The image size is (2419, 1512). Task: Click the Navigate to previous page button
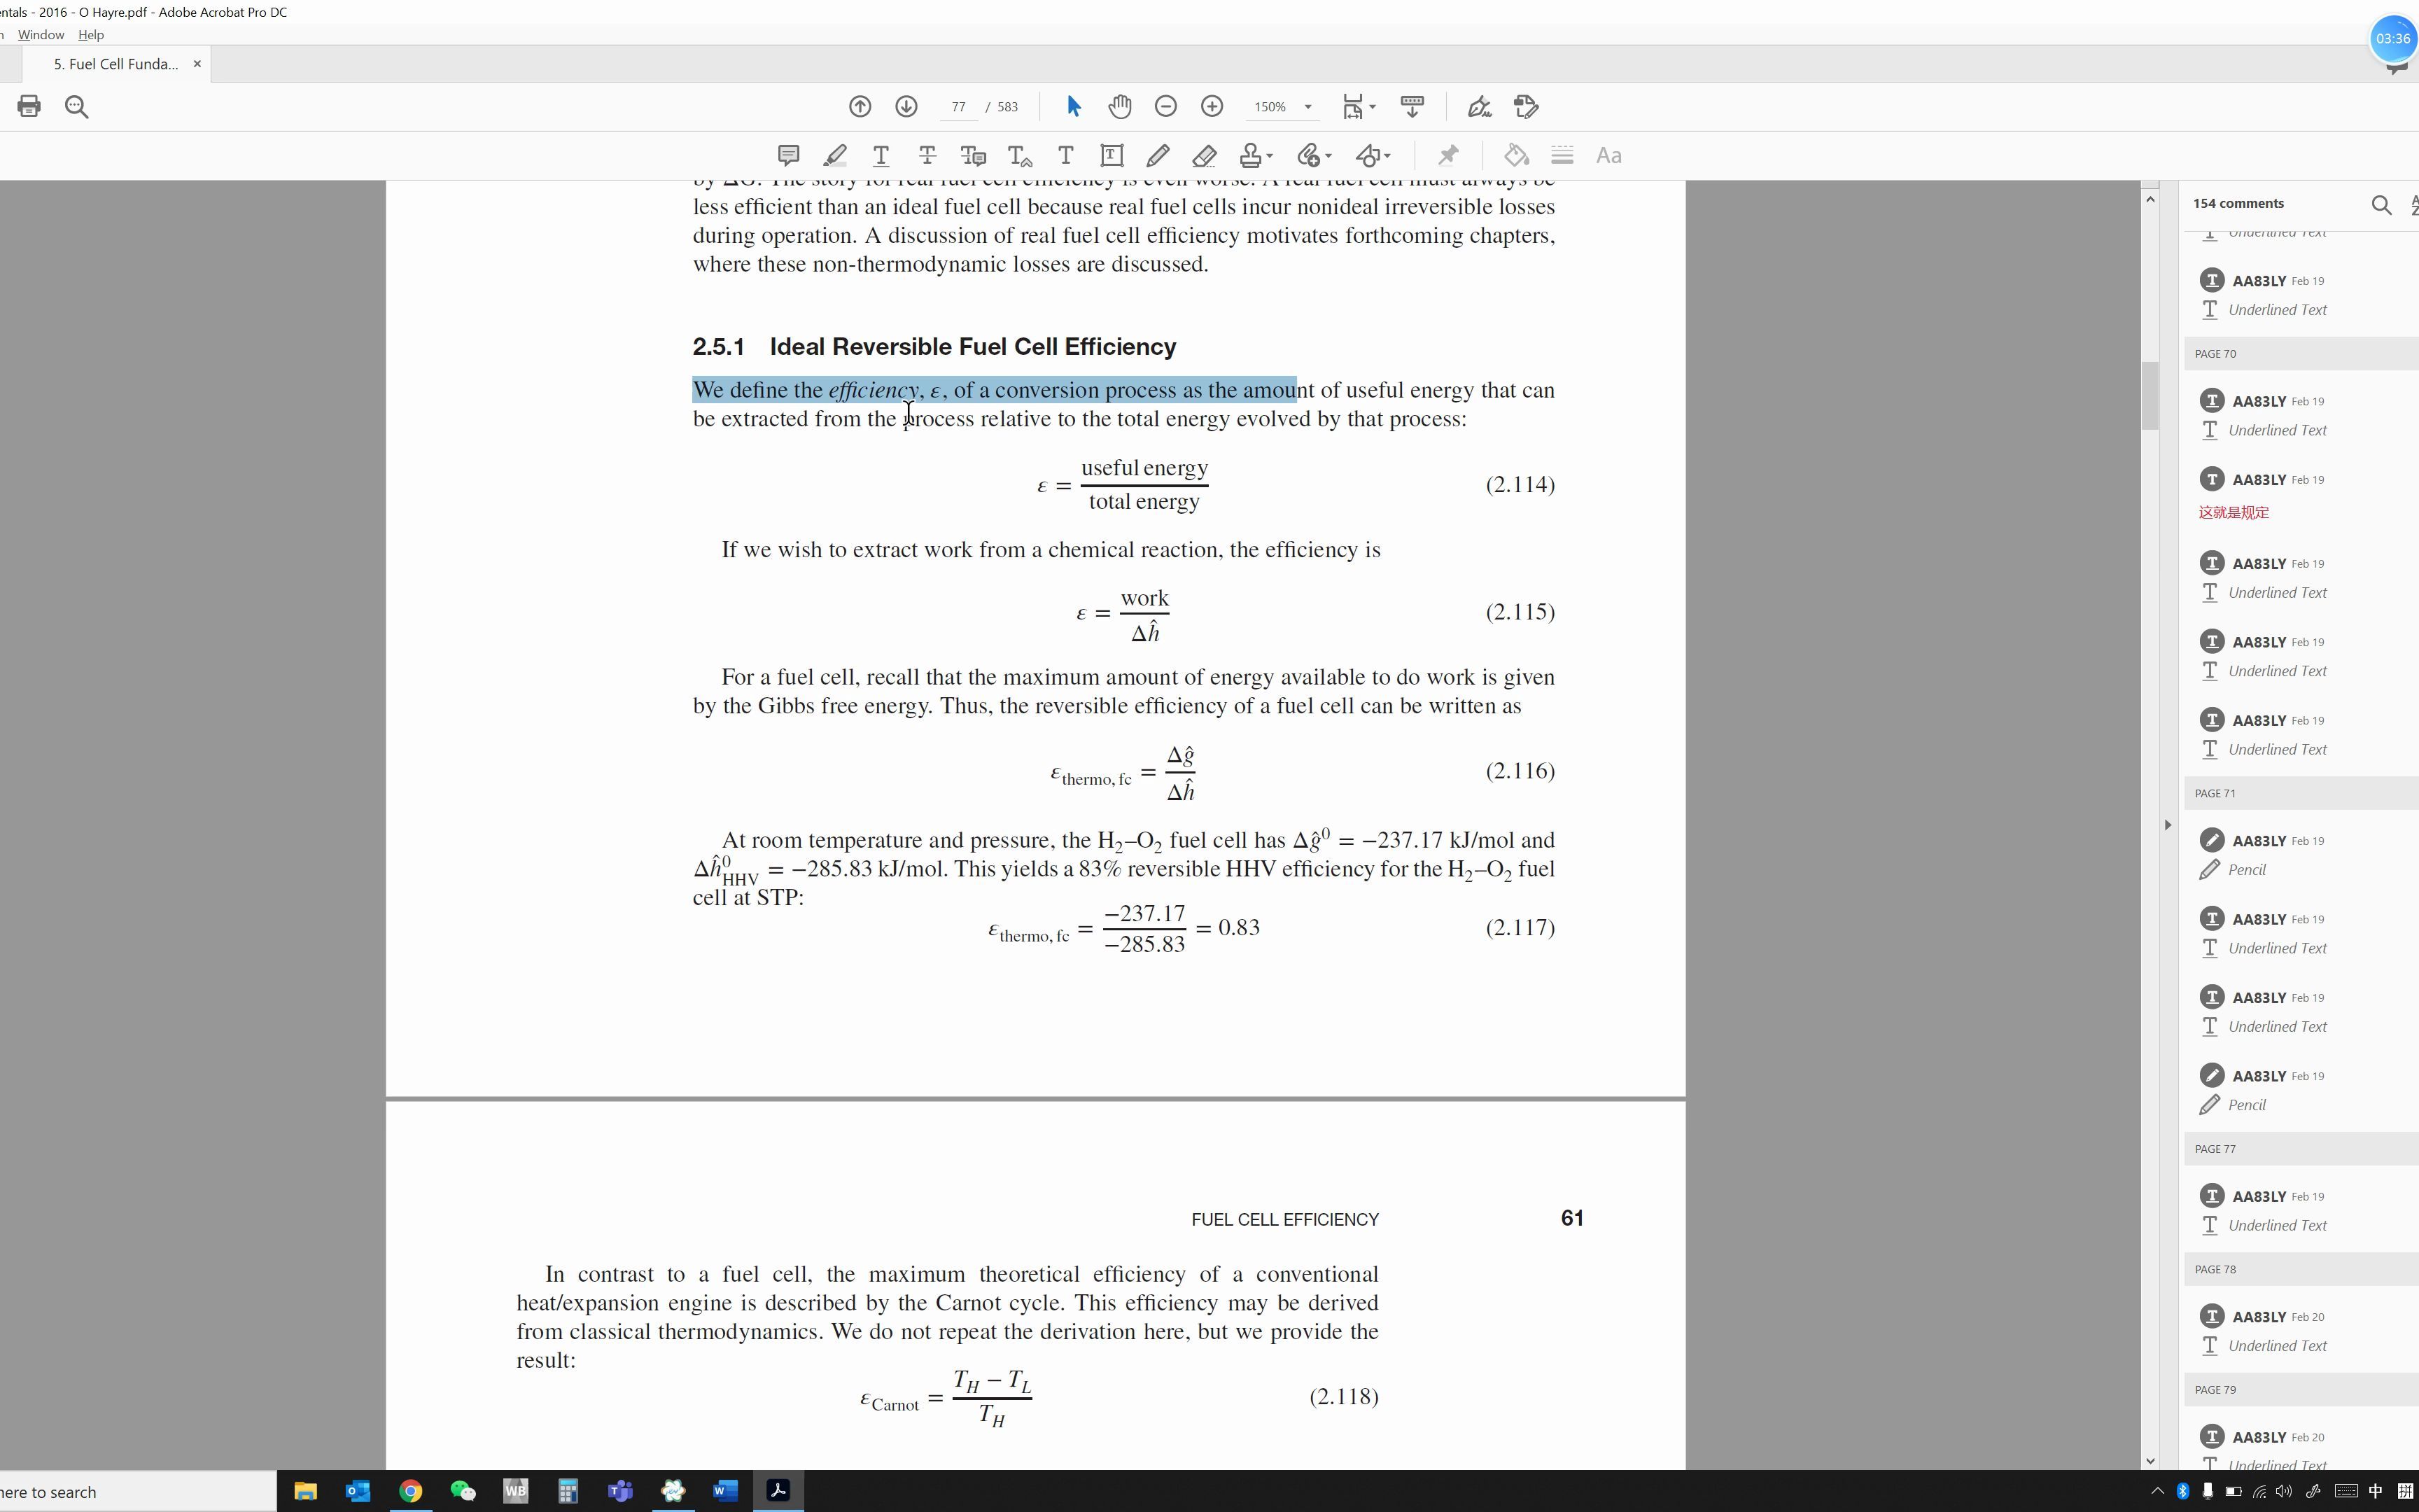[x=859, y=106]
